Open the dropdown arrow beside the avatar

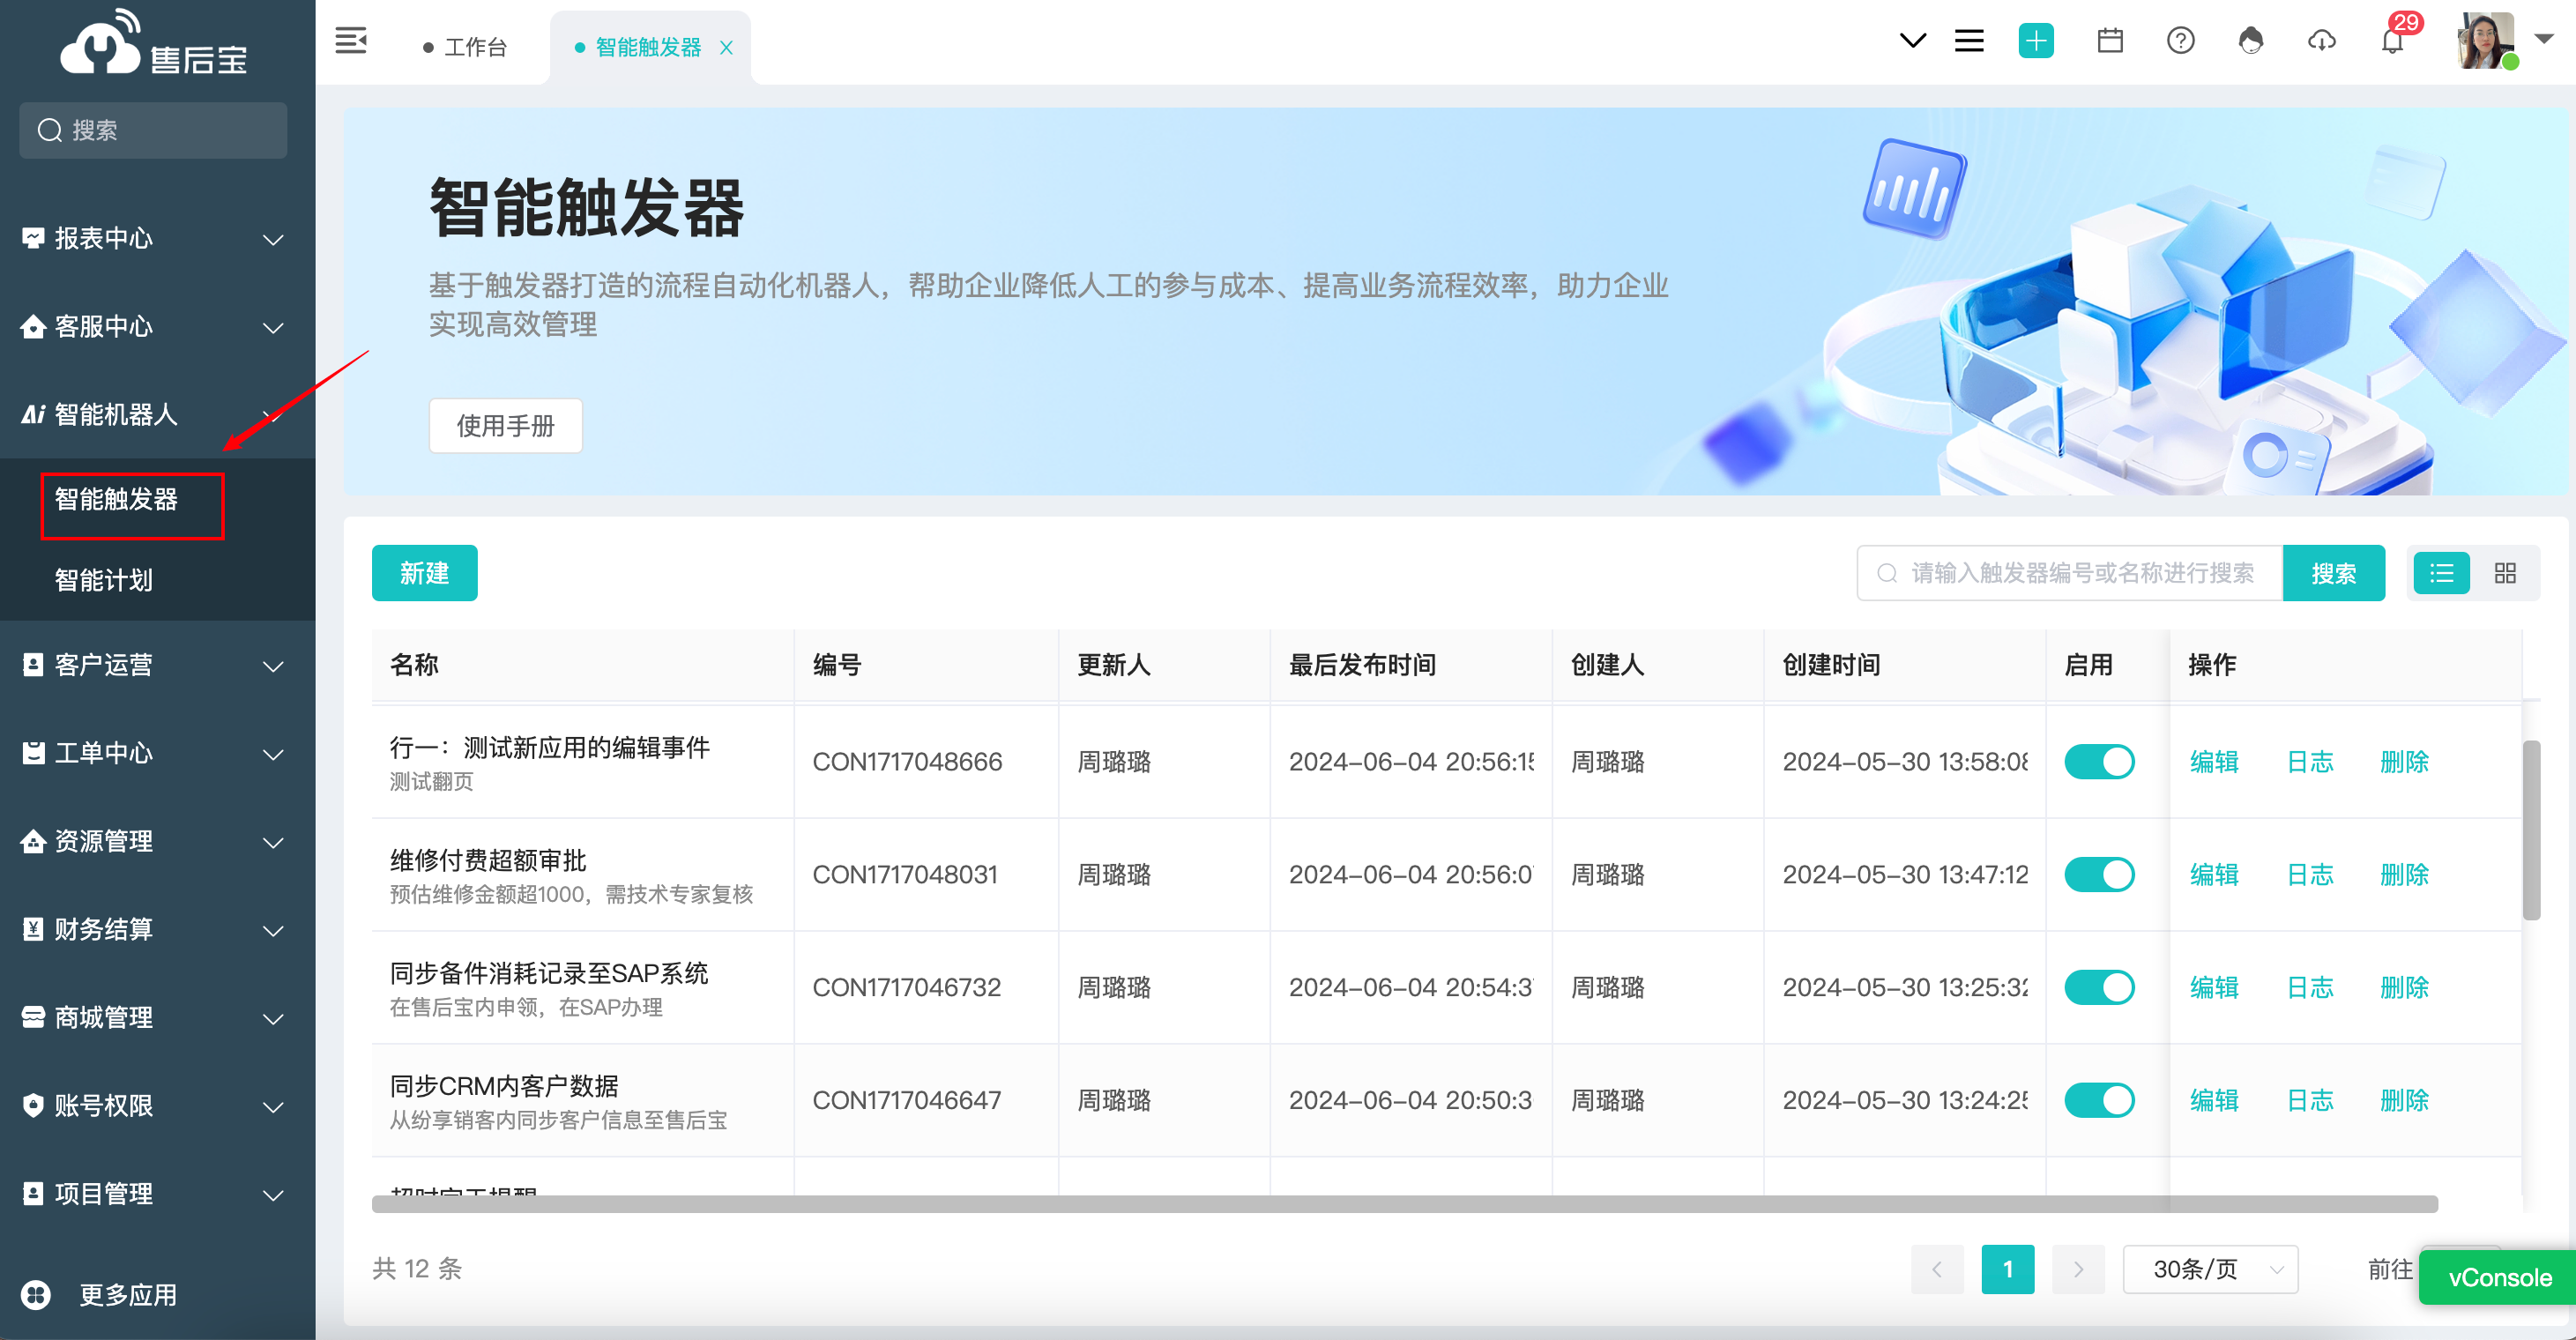coord(2545,39)
